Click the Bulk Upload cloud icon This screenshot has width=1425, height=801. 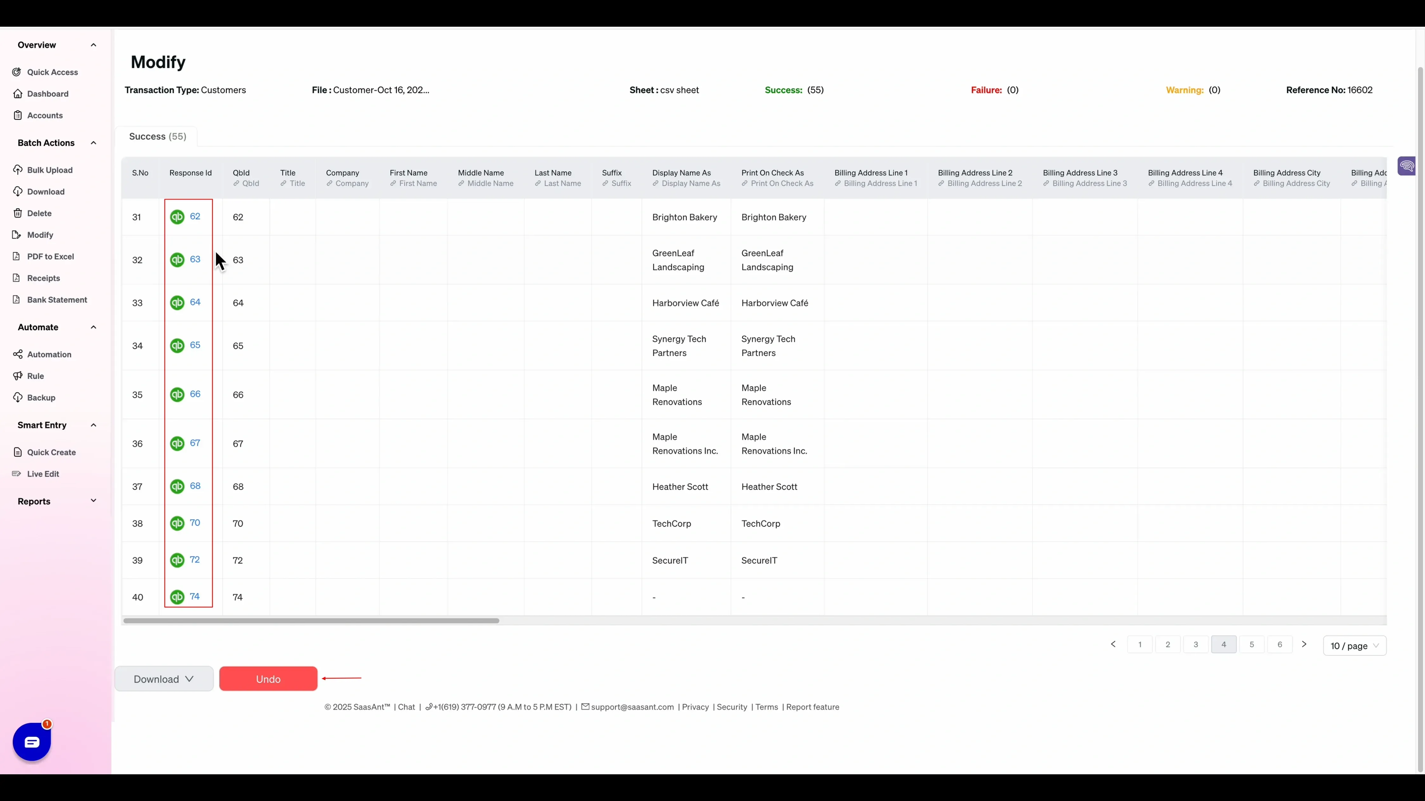tap(17, 170)
